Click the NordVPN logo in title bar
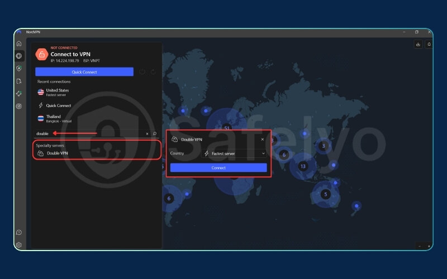The height and width of the screenshot is (279, 447). 19,32
